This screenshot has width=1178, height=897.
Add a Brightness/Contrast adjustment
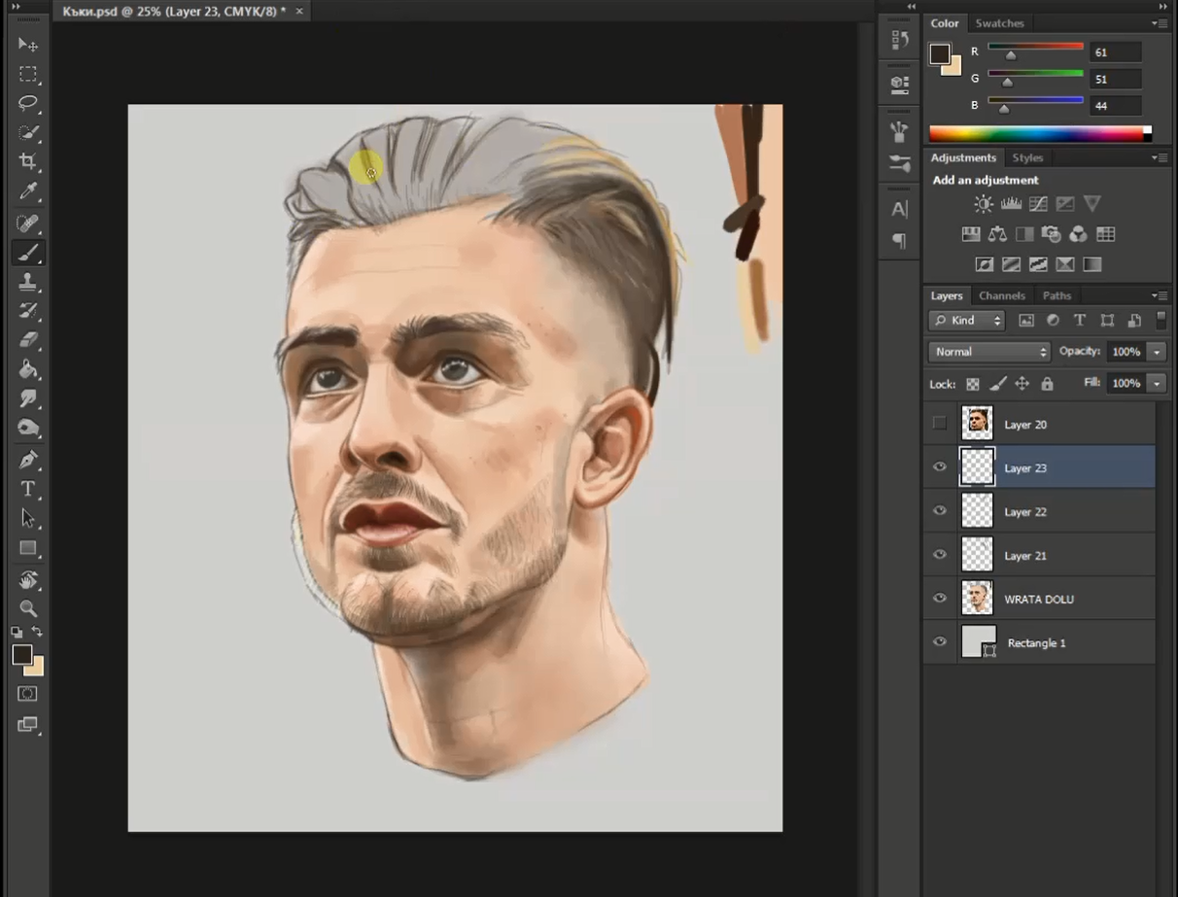[984, 204]
